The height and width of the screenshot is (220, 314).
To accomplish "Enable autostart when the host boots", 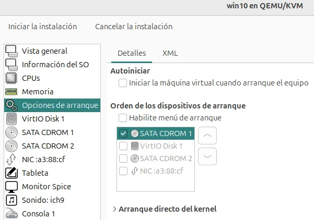I will click(123, 83).
